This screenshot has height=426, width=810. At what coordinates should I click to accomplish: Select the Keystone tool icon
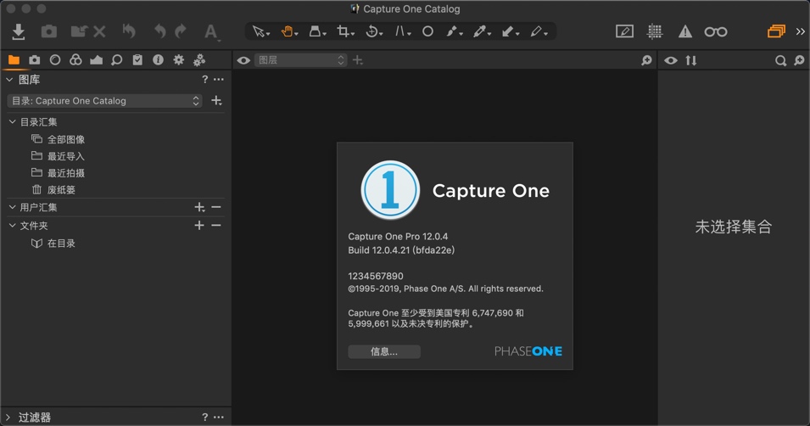click(x=316, y=32)
